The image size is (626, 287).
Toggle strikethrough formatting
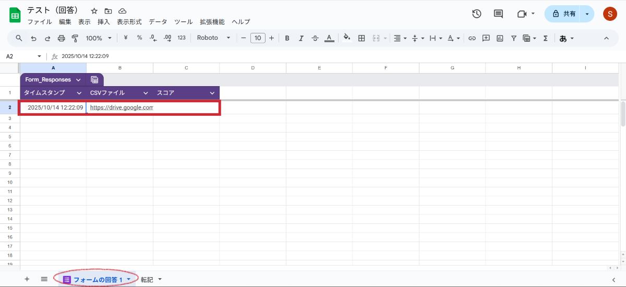315,38
